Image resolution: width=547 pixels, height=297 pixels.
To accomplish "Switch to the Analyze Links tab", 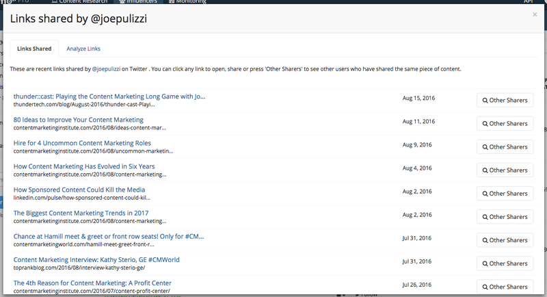I will (x=83, y=49).
